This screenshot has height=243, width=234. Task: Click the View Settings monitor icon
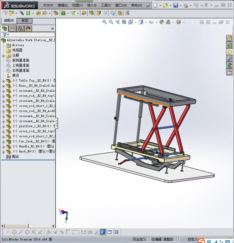179,22
